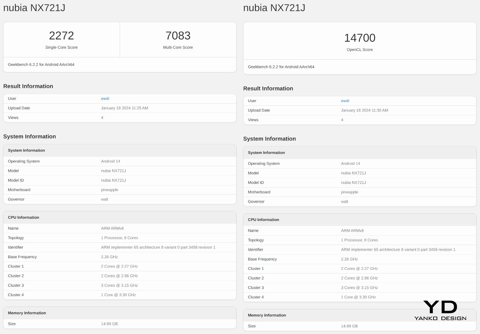Select the walt Governor value in the OpenCL page
Screen dimensions: 480x334
pos(345,202)
